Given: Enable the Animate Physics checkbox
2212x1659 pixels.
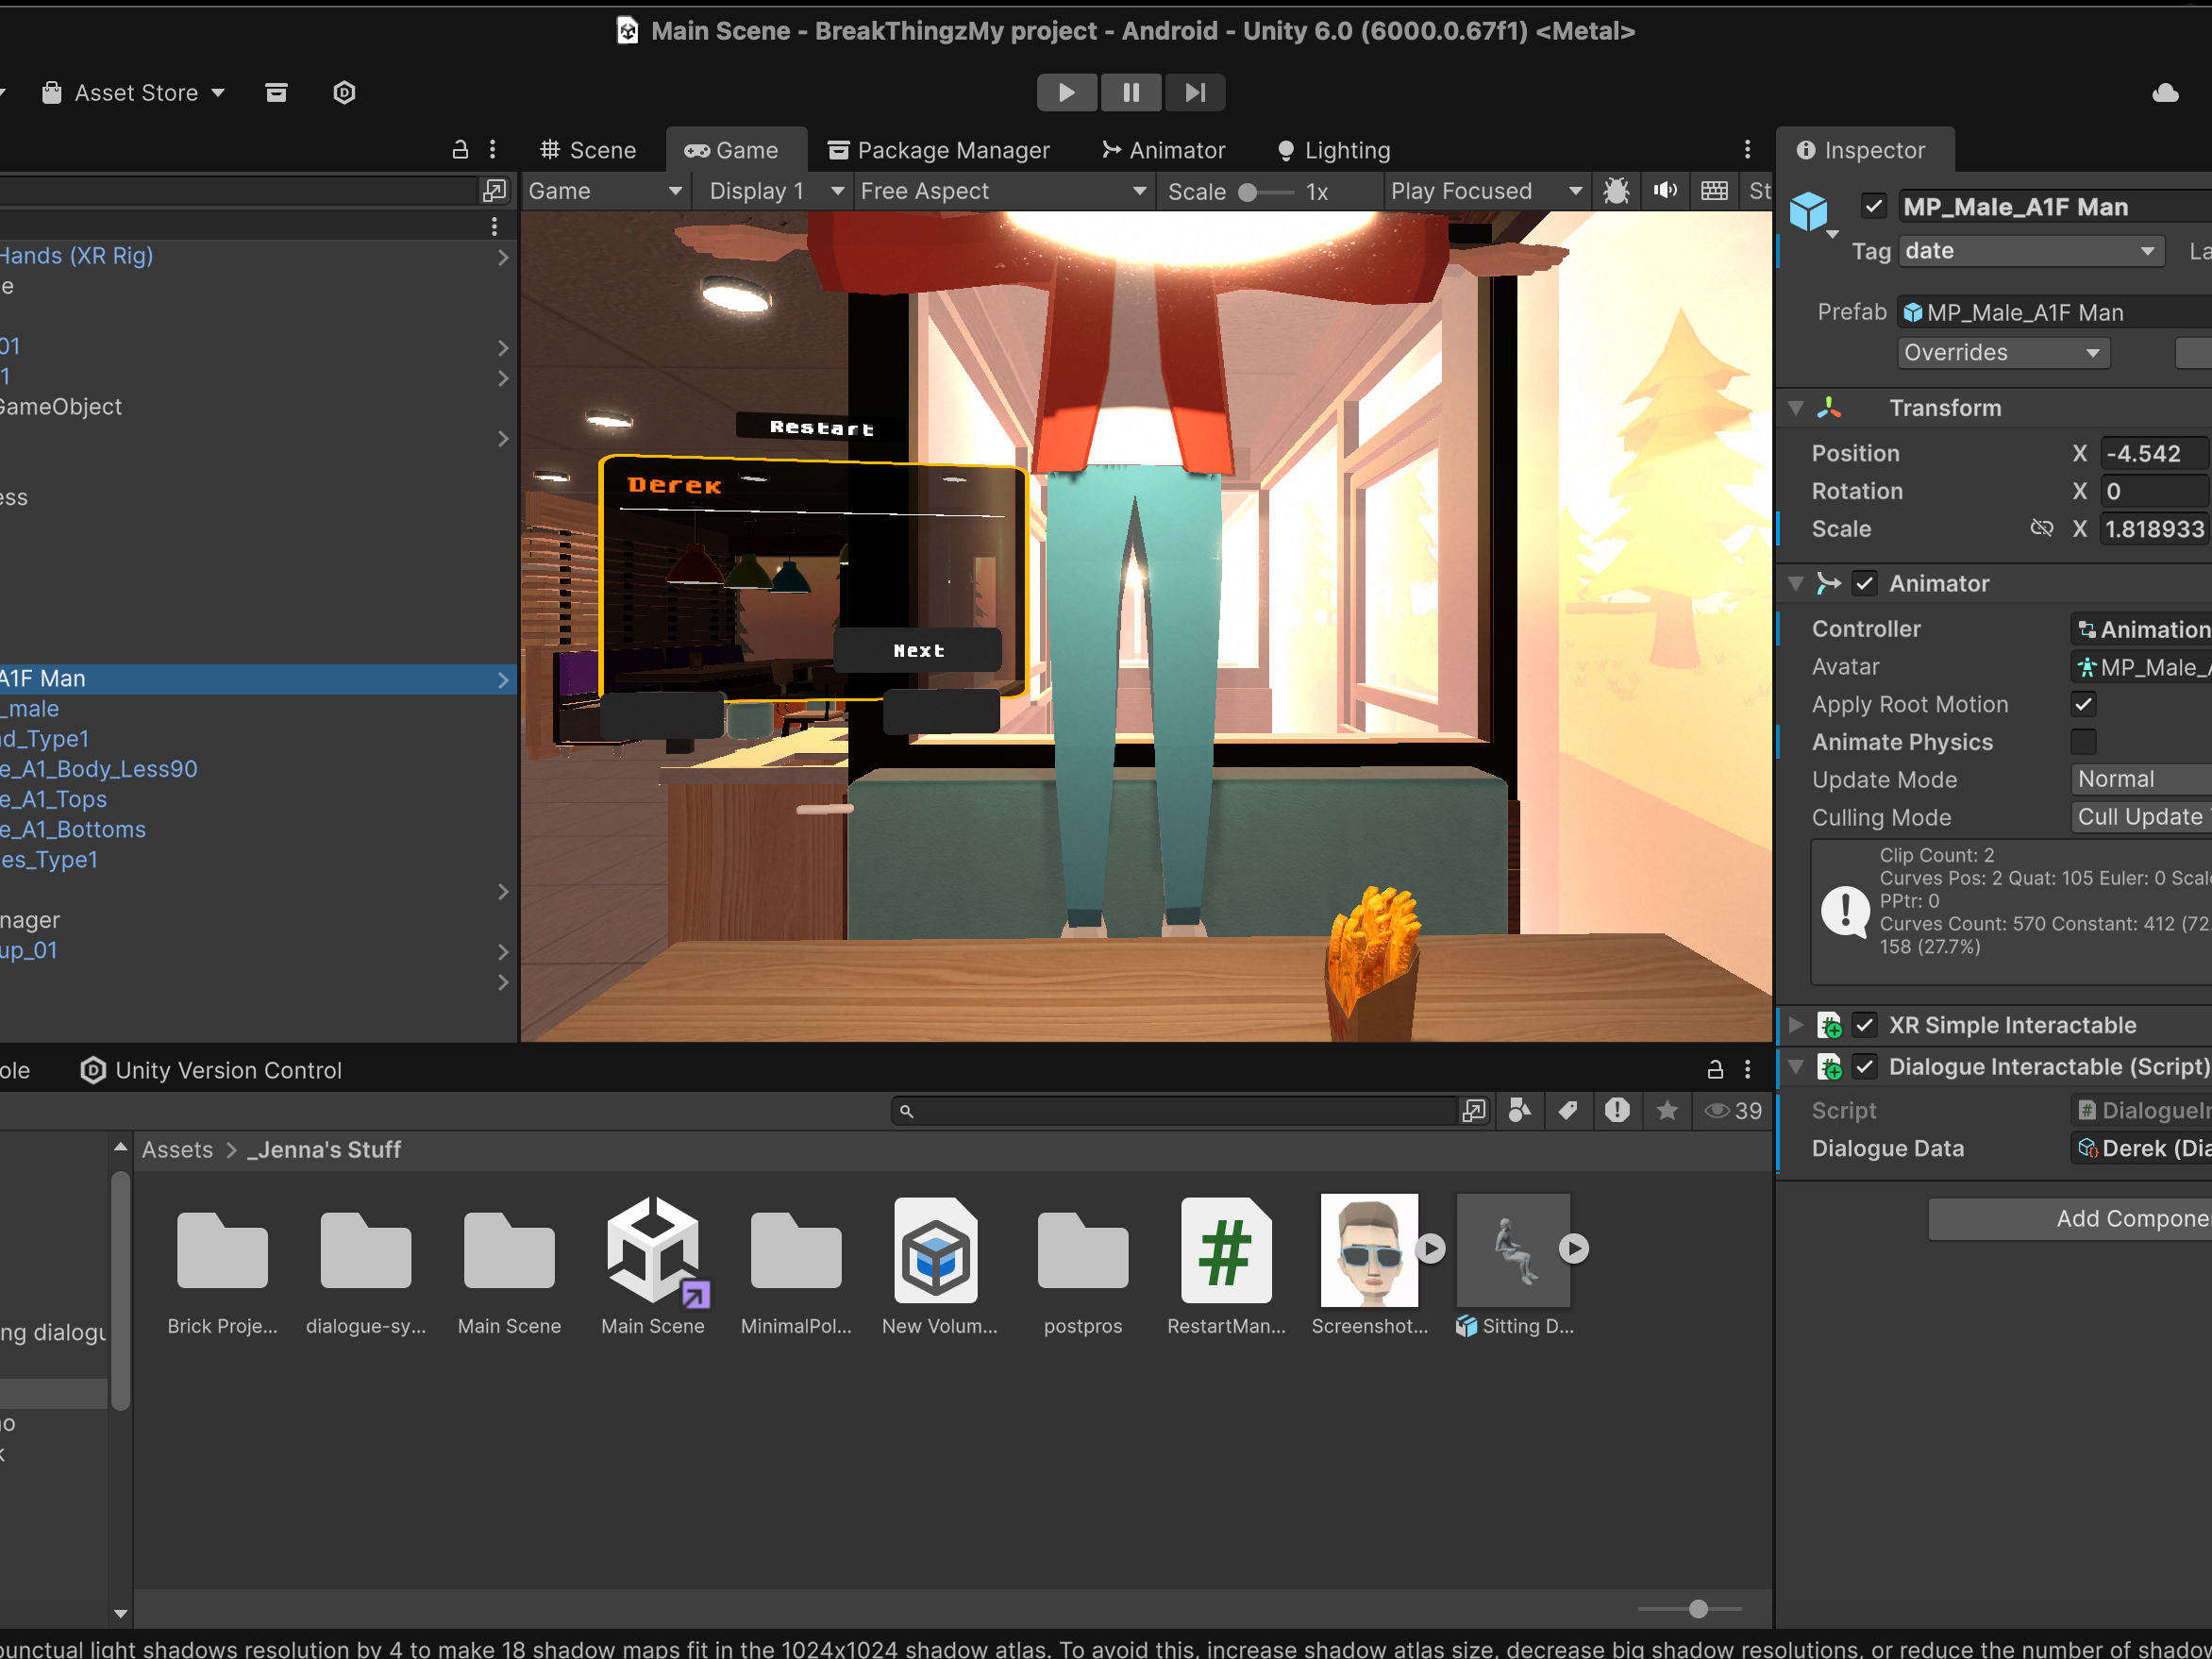Looking at the screenshot, I should (2084, 743).
